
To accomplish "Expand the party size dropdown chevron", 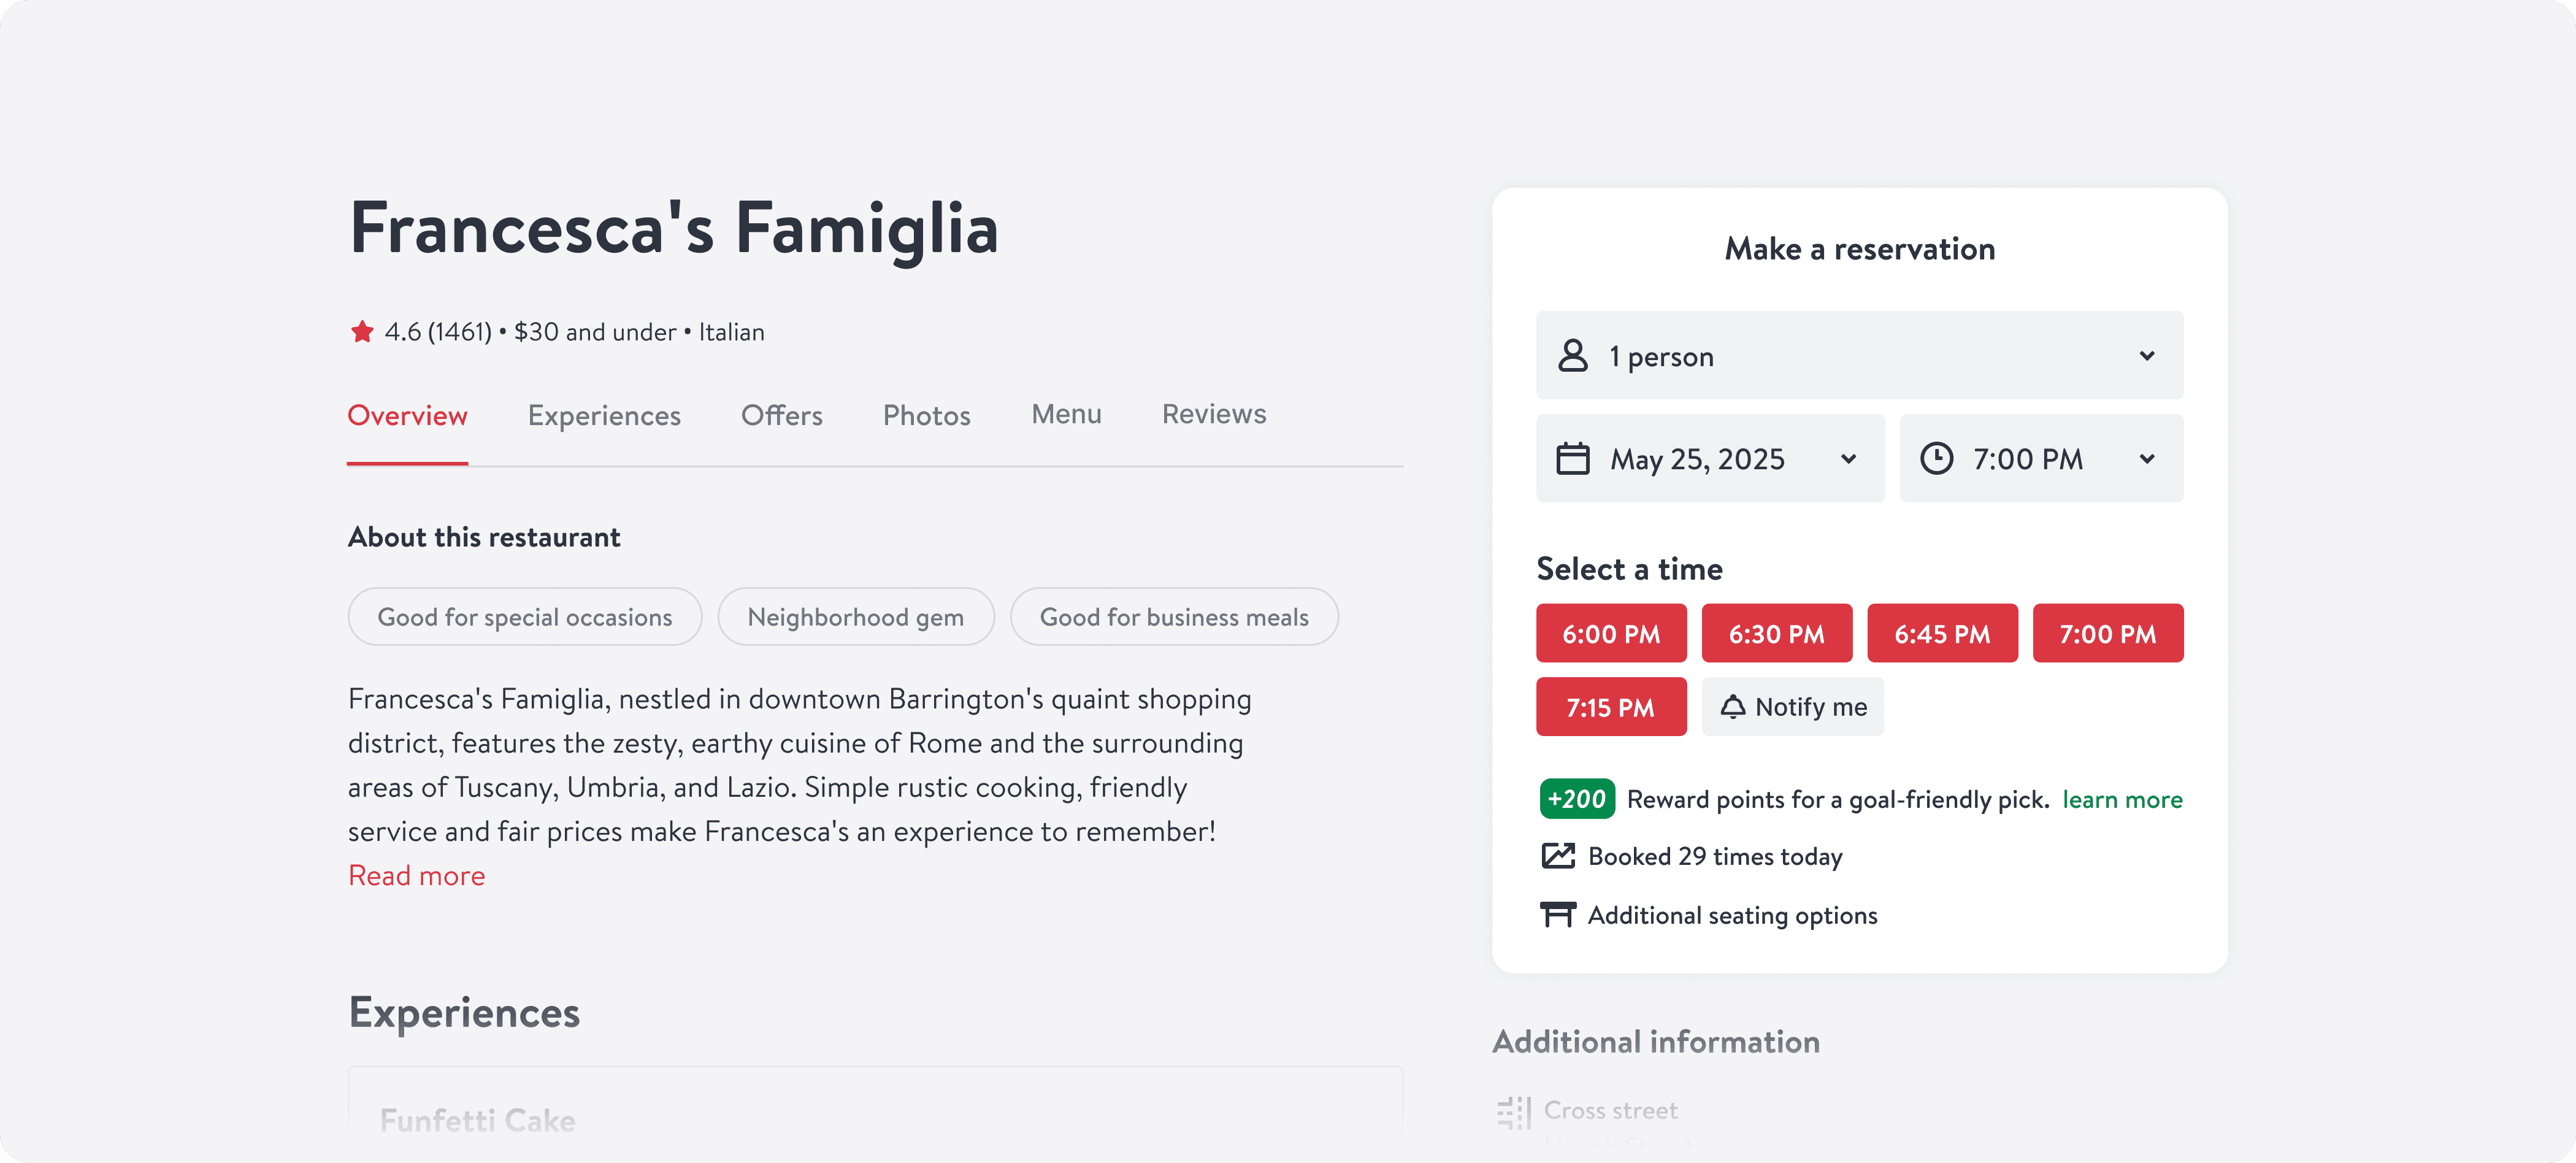I will point(2146,356).
